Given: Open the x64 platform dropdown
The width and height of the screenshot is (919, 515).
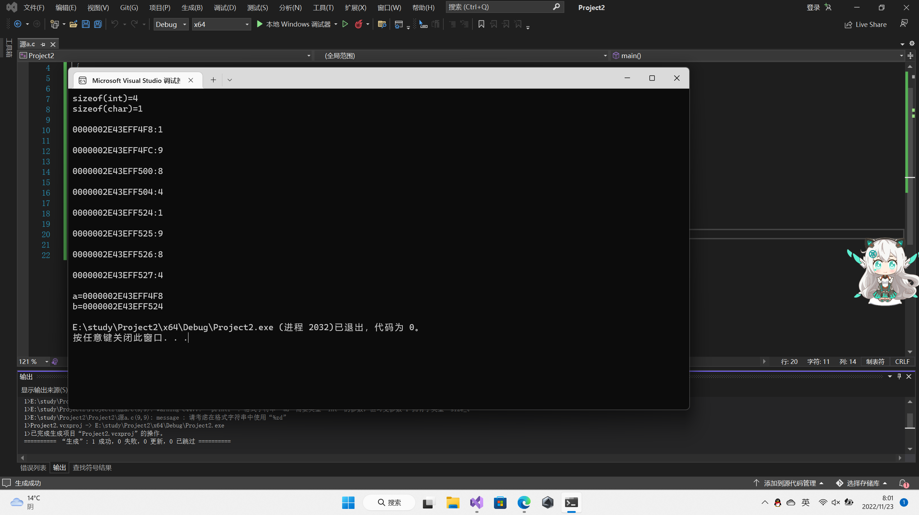Looking at the screenshot, I should click(221, 24).
